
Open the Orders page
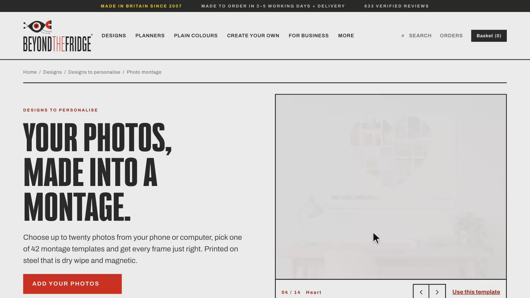coord(451,36)
